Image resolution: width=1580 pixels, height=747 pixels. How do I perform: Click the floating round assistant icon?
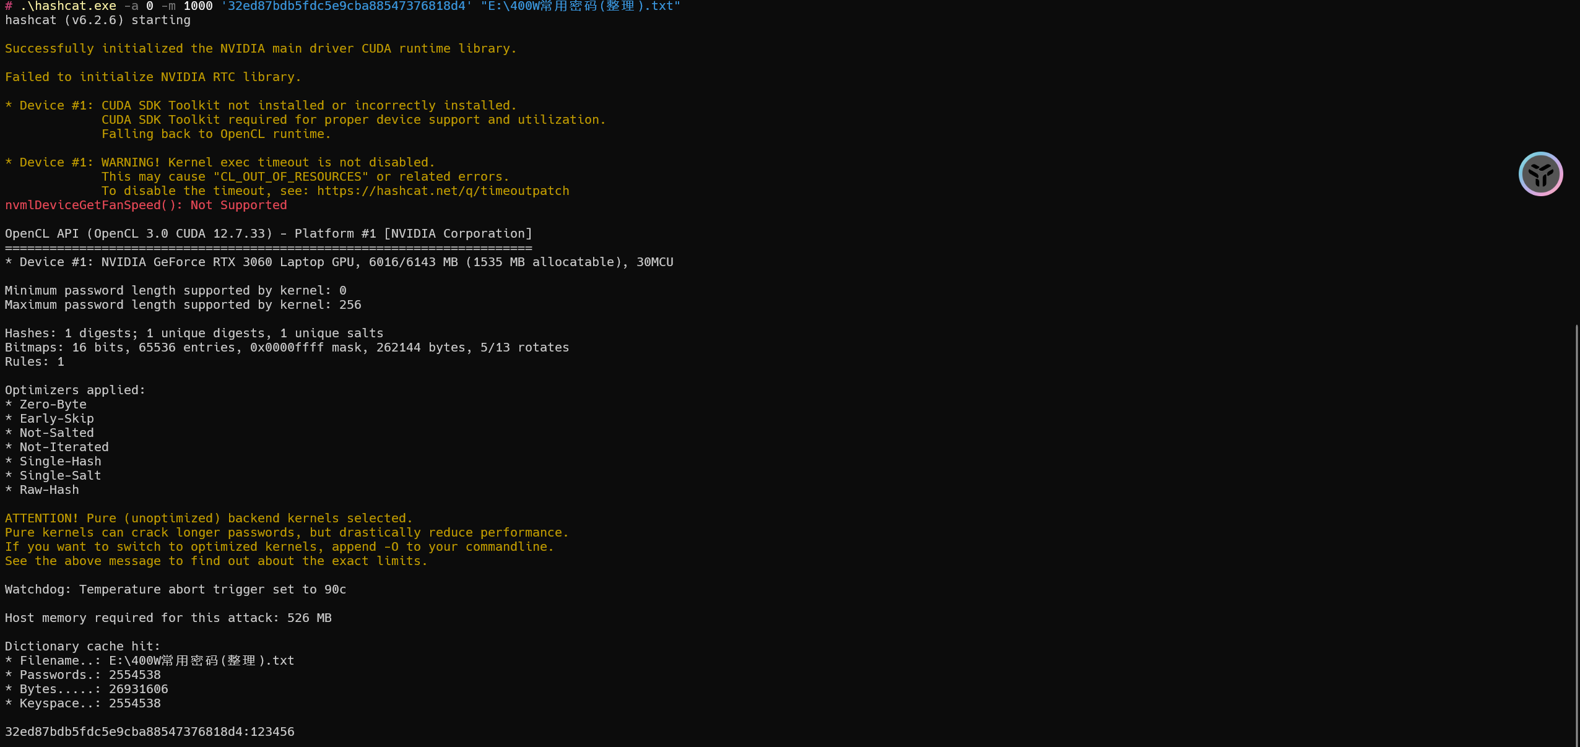1540,174
